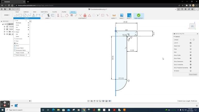Select the Sketch Dimension toolbar icon

pos(38,15)
